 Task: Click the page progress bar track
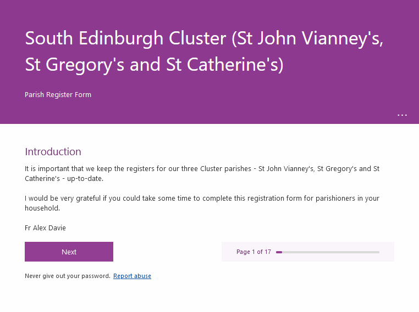pos(328,252)
